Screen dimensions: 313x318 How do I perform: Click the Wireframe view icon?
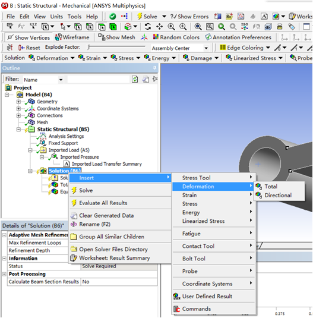point(59,37)
